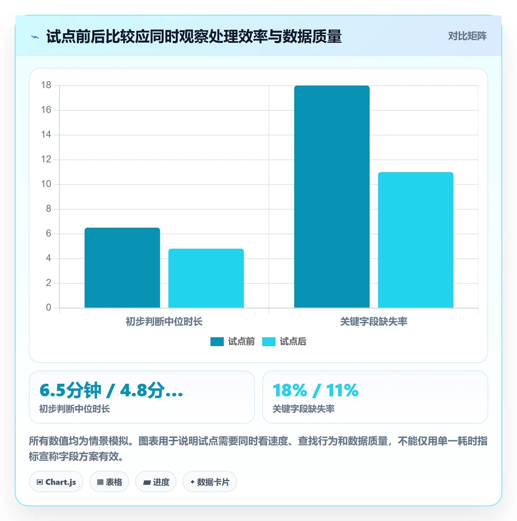Click the 试点后 bar for 初步判断中位时长
Image resolution: width=517 pixels, height=521 pixels.
(x=206, y=278)
